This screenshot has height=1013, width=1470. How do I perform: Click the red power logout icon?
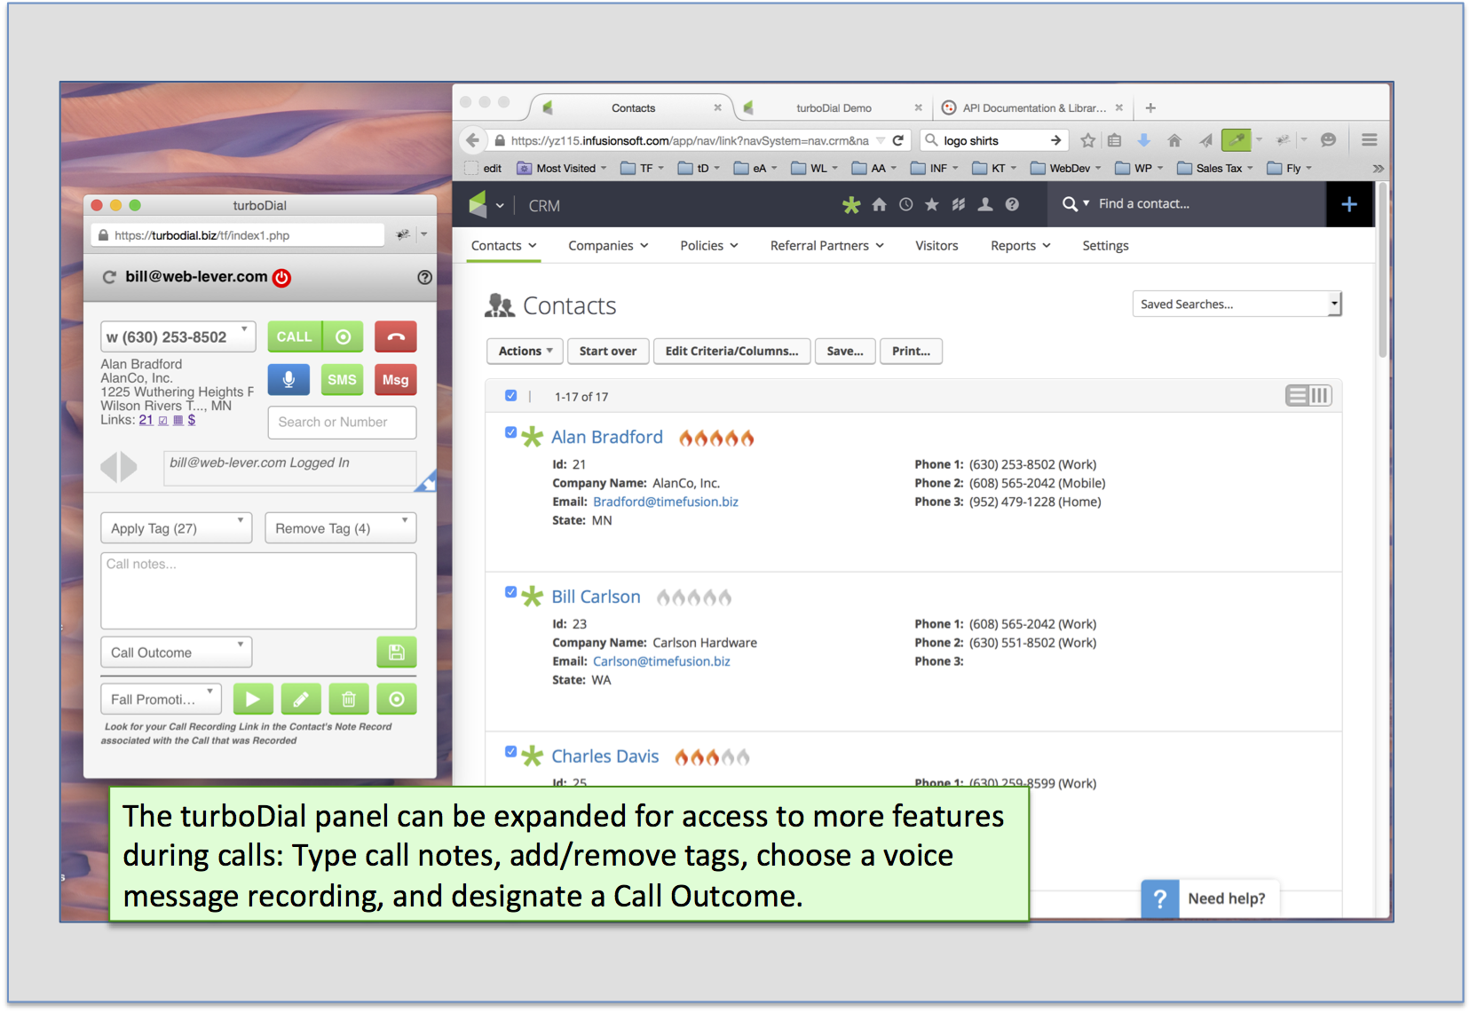[281, 278]
